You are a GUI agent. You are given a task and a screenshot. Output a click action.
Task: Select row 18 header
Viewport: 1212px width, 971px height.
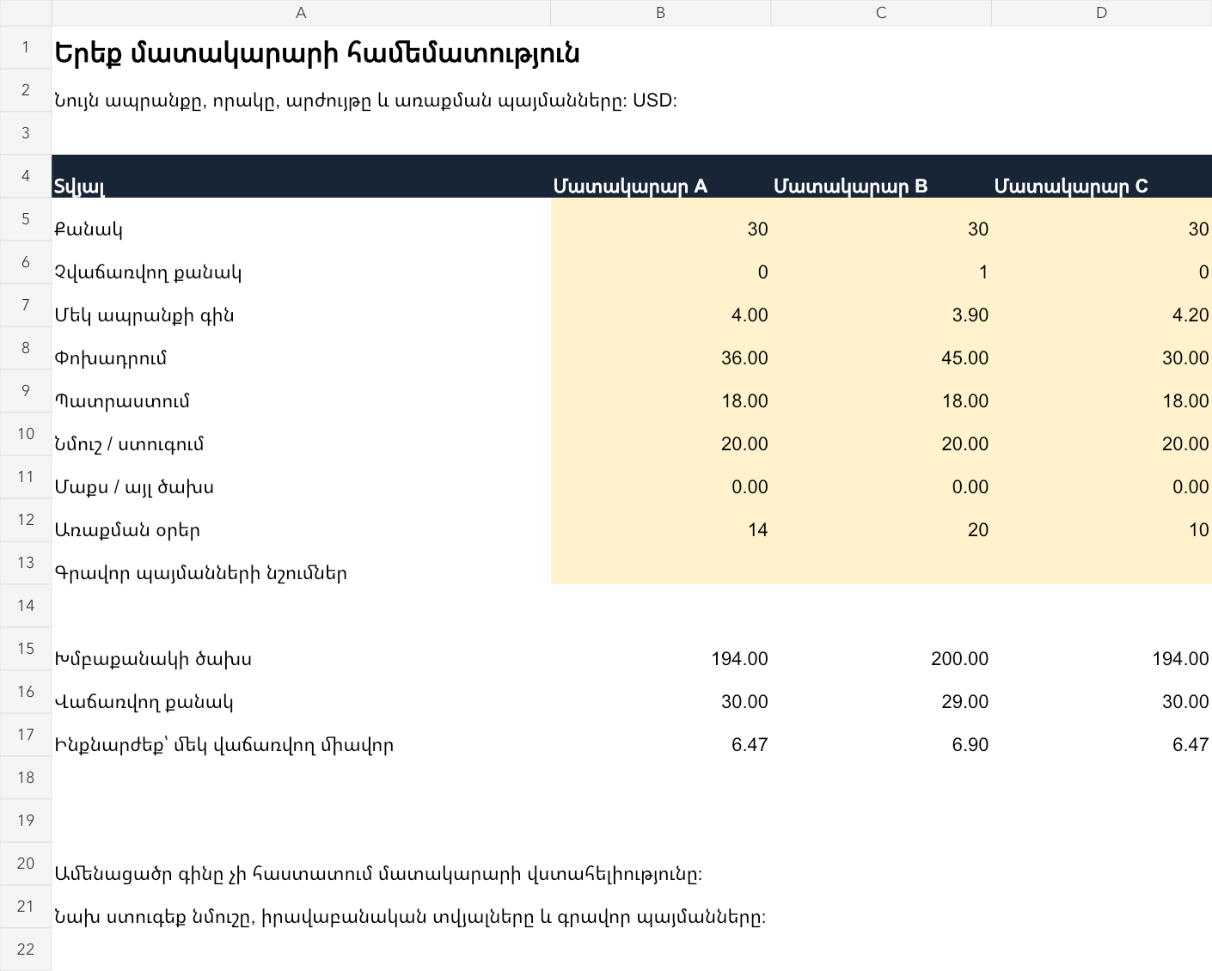coord(26,778)
